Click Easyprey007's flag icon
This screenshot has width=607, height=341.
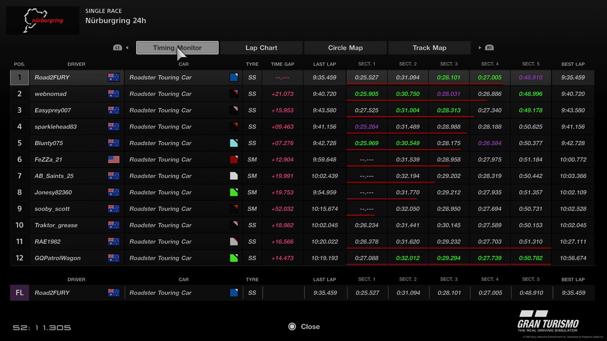(114, 110)
